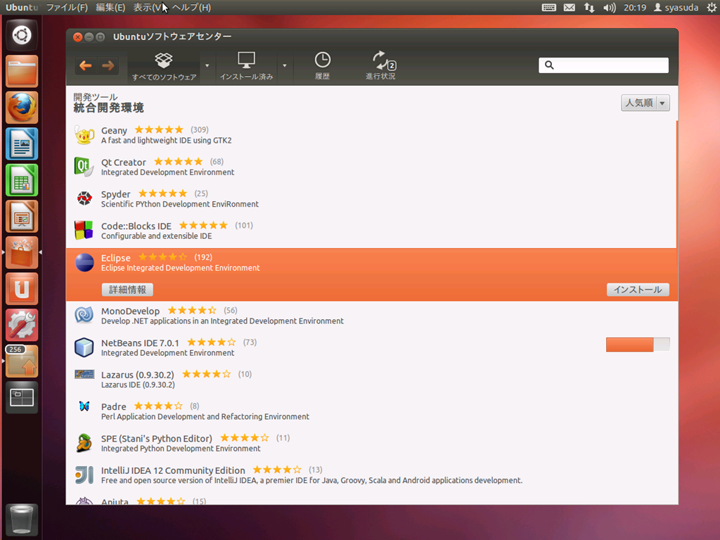Viewport: 720px width, 540px height.
Task: Click the NetBeans install progress bar
Action: pos(638,345)
